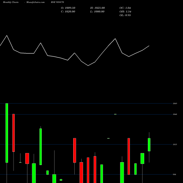Click the close value 'C: 1020.00'

68,12
